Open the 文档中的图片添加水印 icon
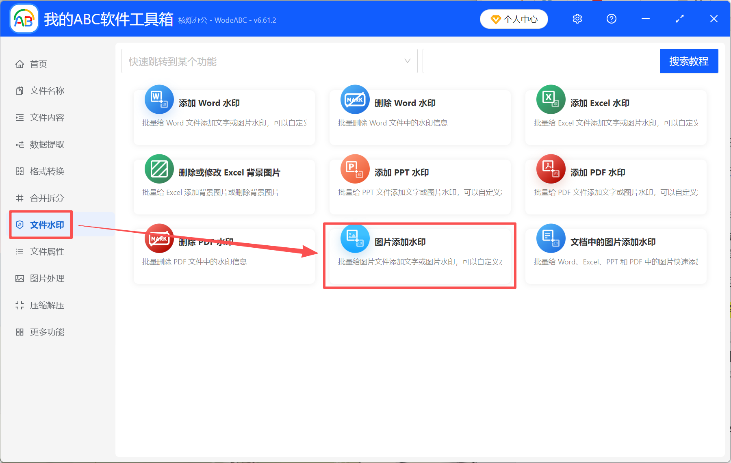This screenshot has height=463, width=731. (551, 238)
